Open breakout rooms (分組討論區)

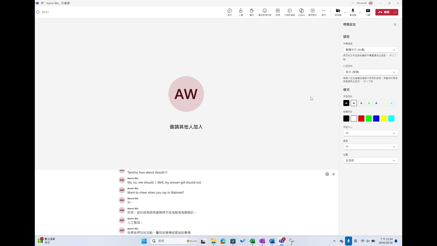[x=290, y=12]
